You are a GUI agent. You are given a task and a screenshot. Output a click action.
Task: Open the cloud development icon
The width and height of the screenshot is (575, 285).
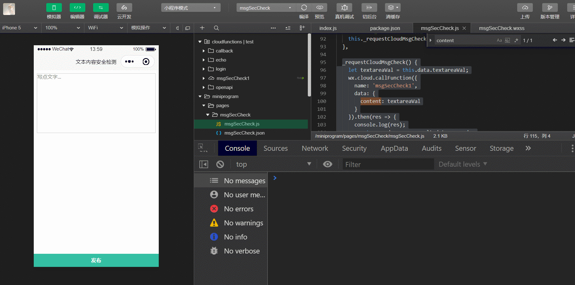[x=124, y=7]
